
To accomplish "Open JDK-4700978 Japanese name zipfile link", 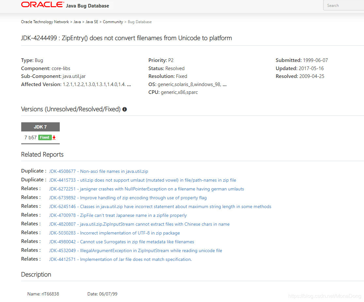I will click(x=118, y=216).
